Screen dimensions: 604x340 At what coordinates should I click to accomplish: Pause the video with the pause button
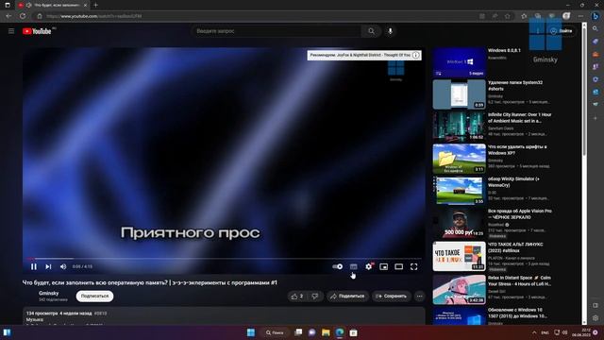(x=34, y=266)
